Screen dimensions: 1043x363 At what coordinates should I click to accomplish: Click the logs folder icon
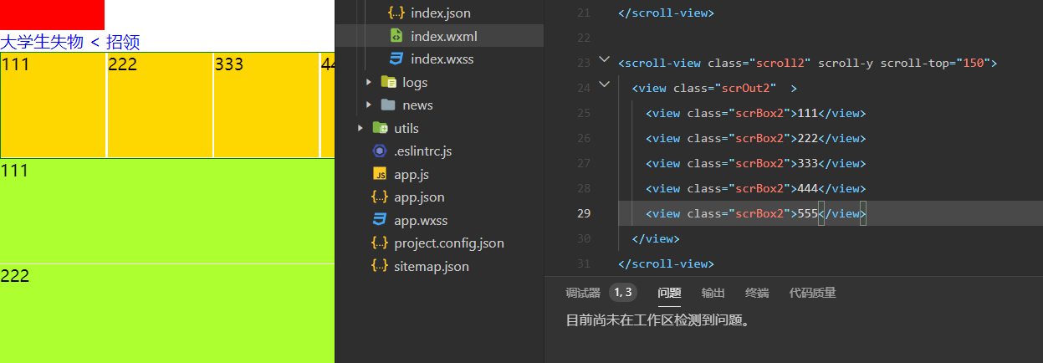(x=388, y=82)
